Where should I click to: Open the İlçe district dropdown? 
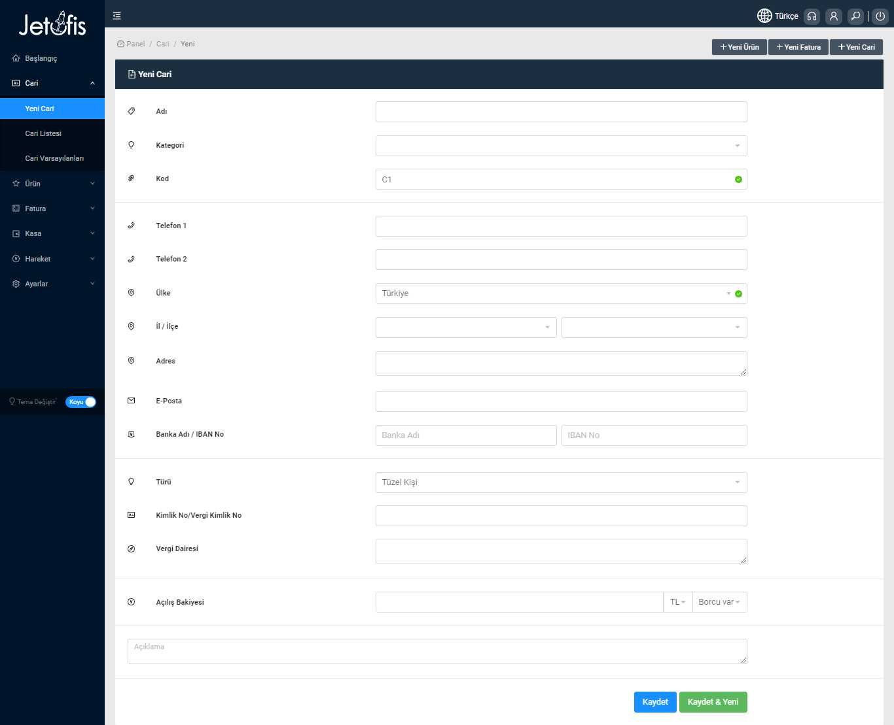(x=654, y=328)
